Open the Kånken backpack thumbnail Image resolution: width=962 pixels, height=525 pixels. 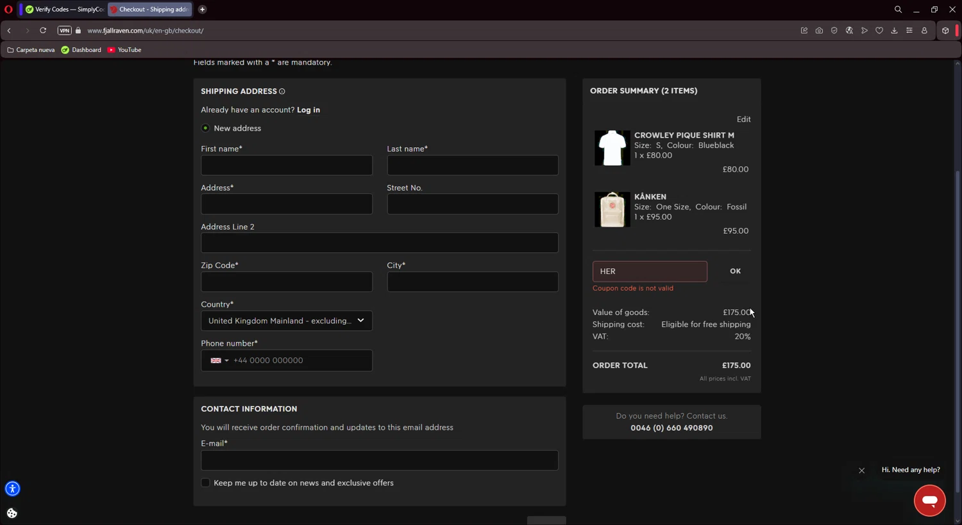pos(612,209)
